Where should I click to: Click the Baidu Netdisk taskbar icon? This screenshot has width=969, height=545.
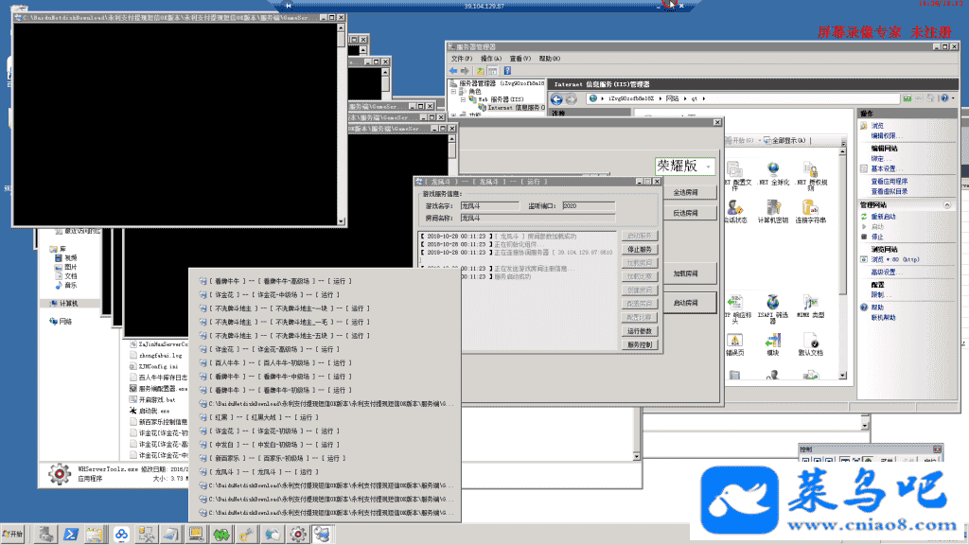(x=121, y=535)
